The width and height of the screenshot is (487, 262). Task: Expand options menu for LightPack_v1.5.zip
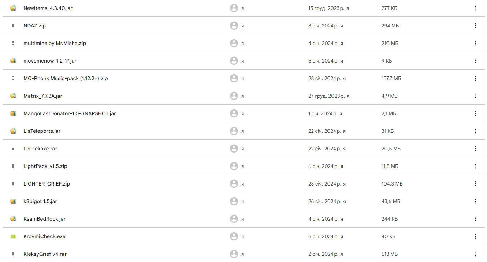point(475,166)
